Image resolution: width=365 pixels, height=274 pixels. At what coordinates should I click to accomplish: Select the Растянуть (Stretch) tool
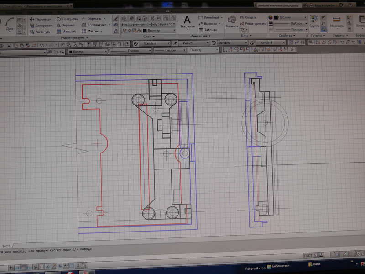click(x=40, y=32)
